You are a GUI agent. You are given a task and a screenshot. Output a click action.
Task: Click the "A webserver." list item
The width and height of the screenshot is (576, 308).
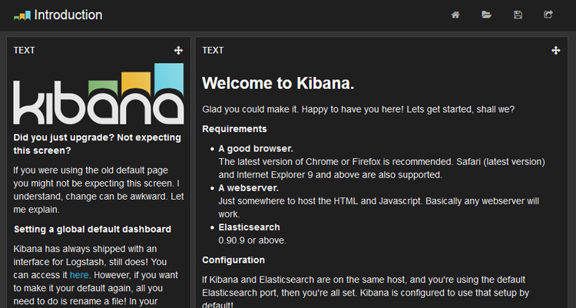(x=250, y=187)
